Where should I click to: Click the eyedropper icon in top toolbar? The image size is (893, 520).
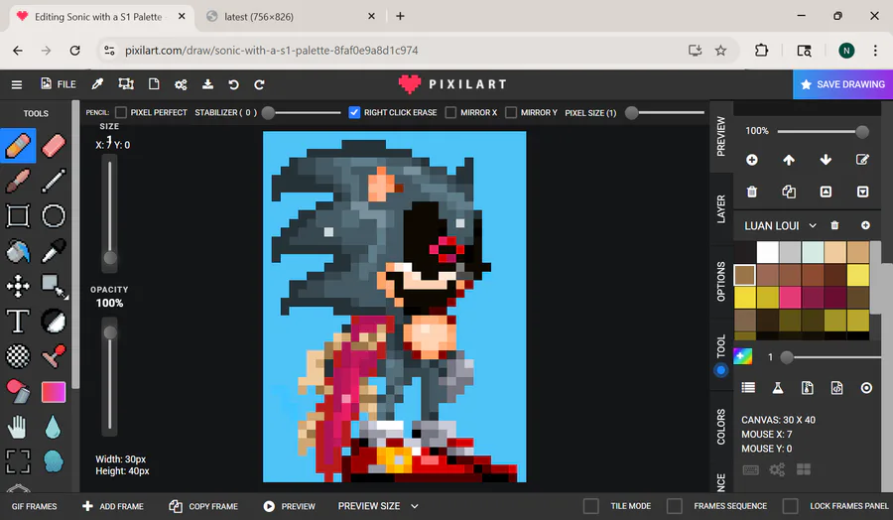pos(97,84)
